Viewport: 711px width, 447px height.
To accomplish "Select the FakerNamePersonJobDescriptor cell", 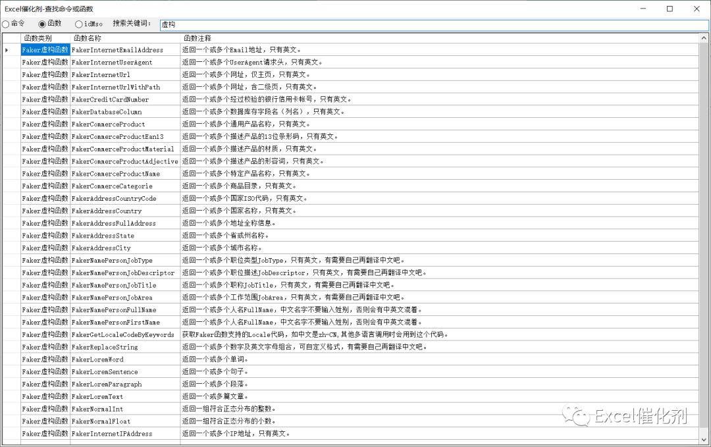I will click(x=125, y=273).
